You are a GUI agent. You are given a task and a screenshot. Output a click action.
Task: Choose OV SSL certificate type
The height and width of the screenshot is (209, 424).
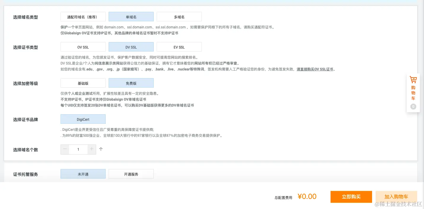pos(83,47)
